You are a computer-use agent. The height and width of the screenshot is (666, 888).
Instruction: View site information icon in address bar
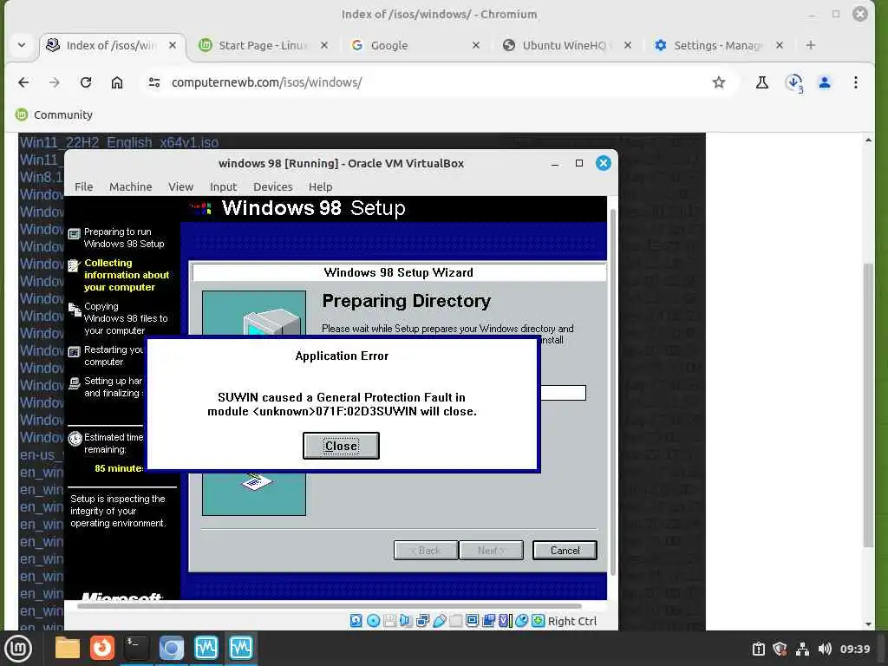pyautogui.click(x=154, y=82)
